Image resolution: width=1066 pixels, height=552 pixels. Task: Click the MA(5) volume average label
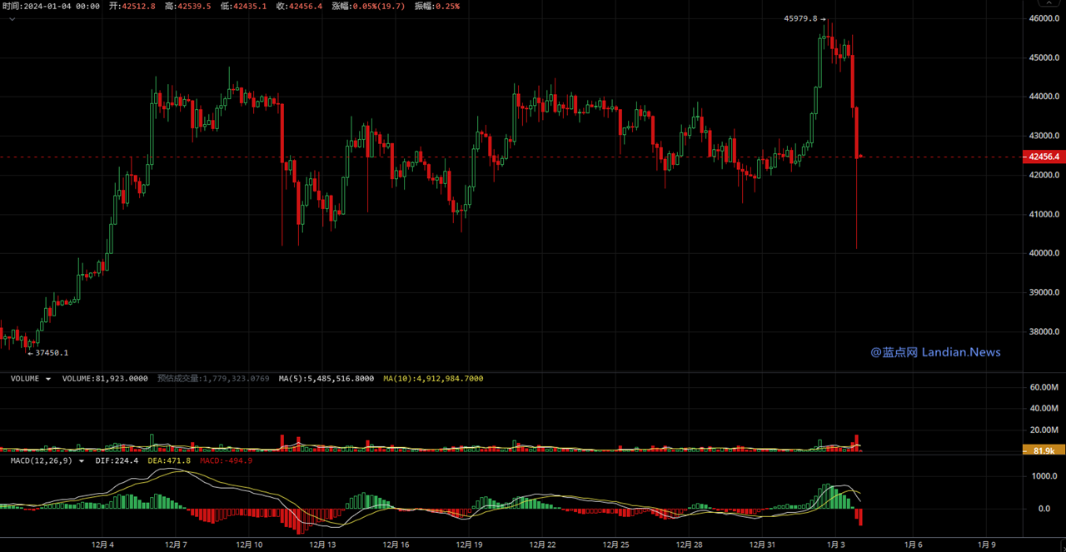pyautogui.click(x=326, y=379)
